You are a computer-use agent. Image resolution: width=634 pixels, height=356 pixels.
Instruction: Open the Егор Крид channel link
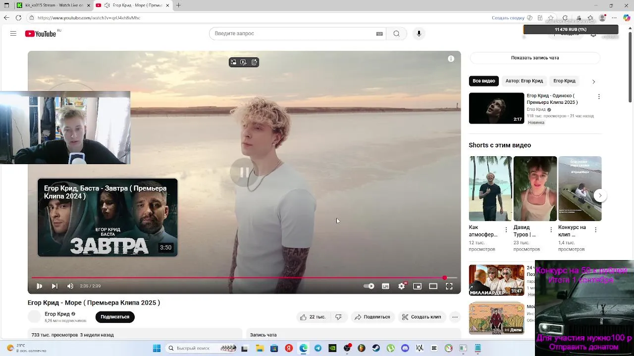(57, 314)
